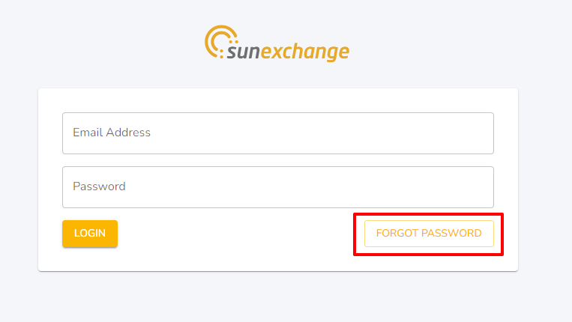Click the white login card's empty top margin
Image resolution: width=572 pixels, height=322 pixels.
pyautogui.click(x=278, y=100)
